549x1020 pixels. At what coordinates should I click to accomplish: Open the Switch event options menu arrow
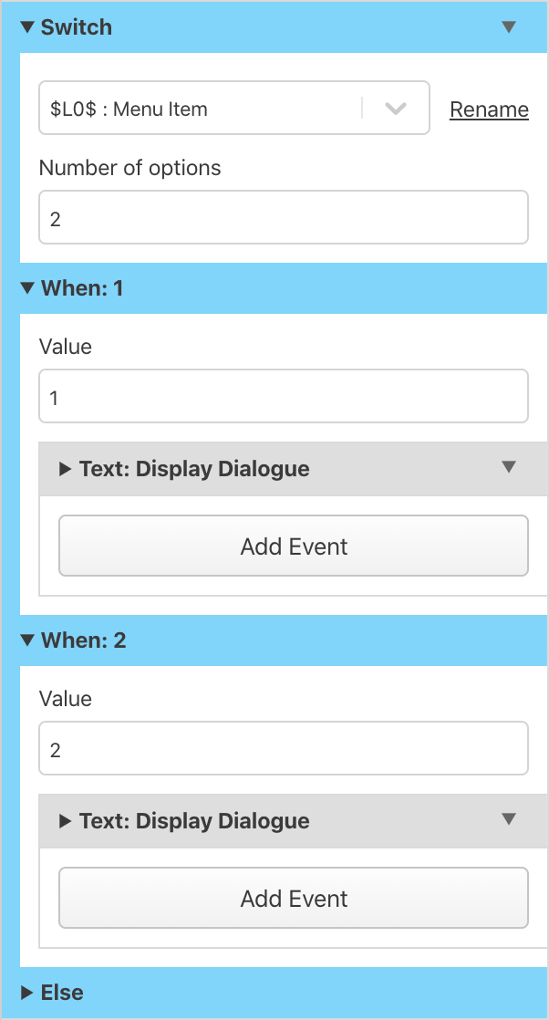[509, 26]
